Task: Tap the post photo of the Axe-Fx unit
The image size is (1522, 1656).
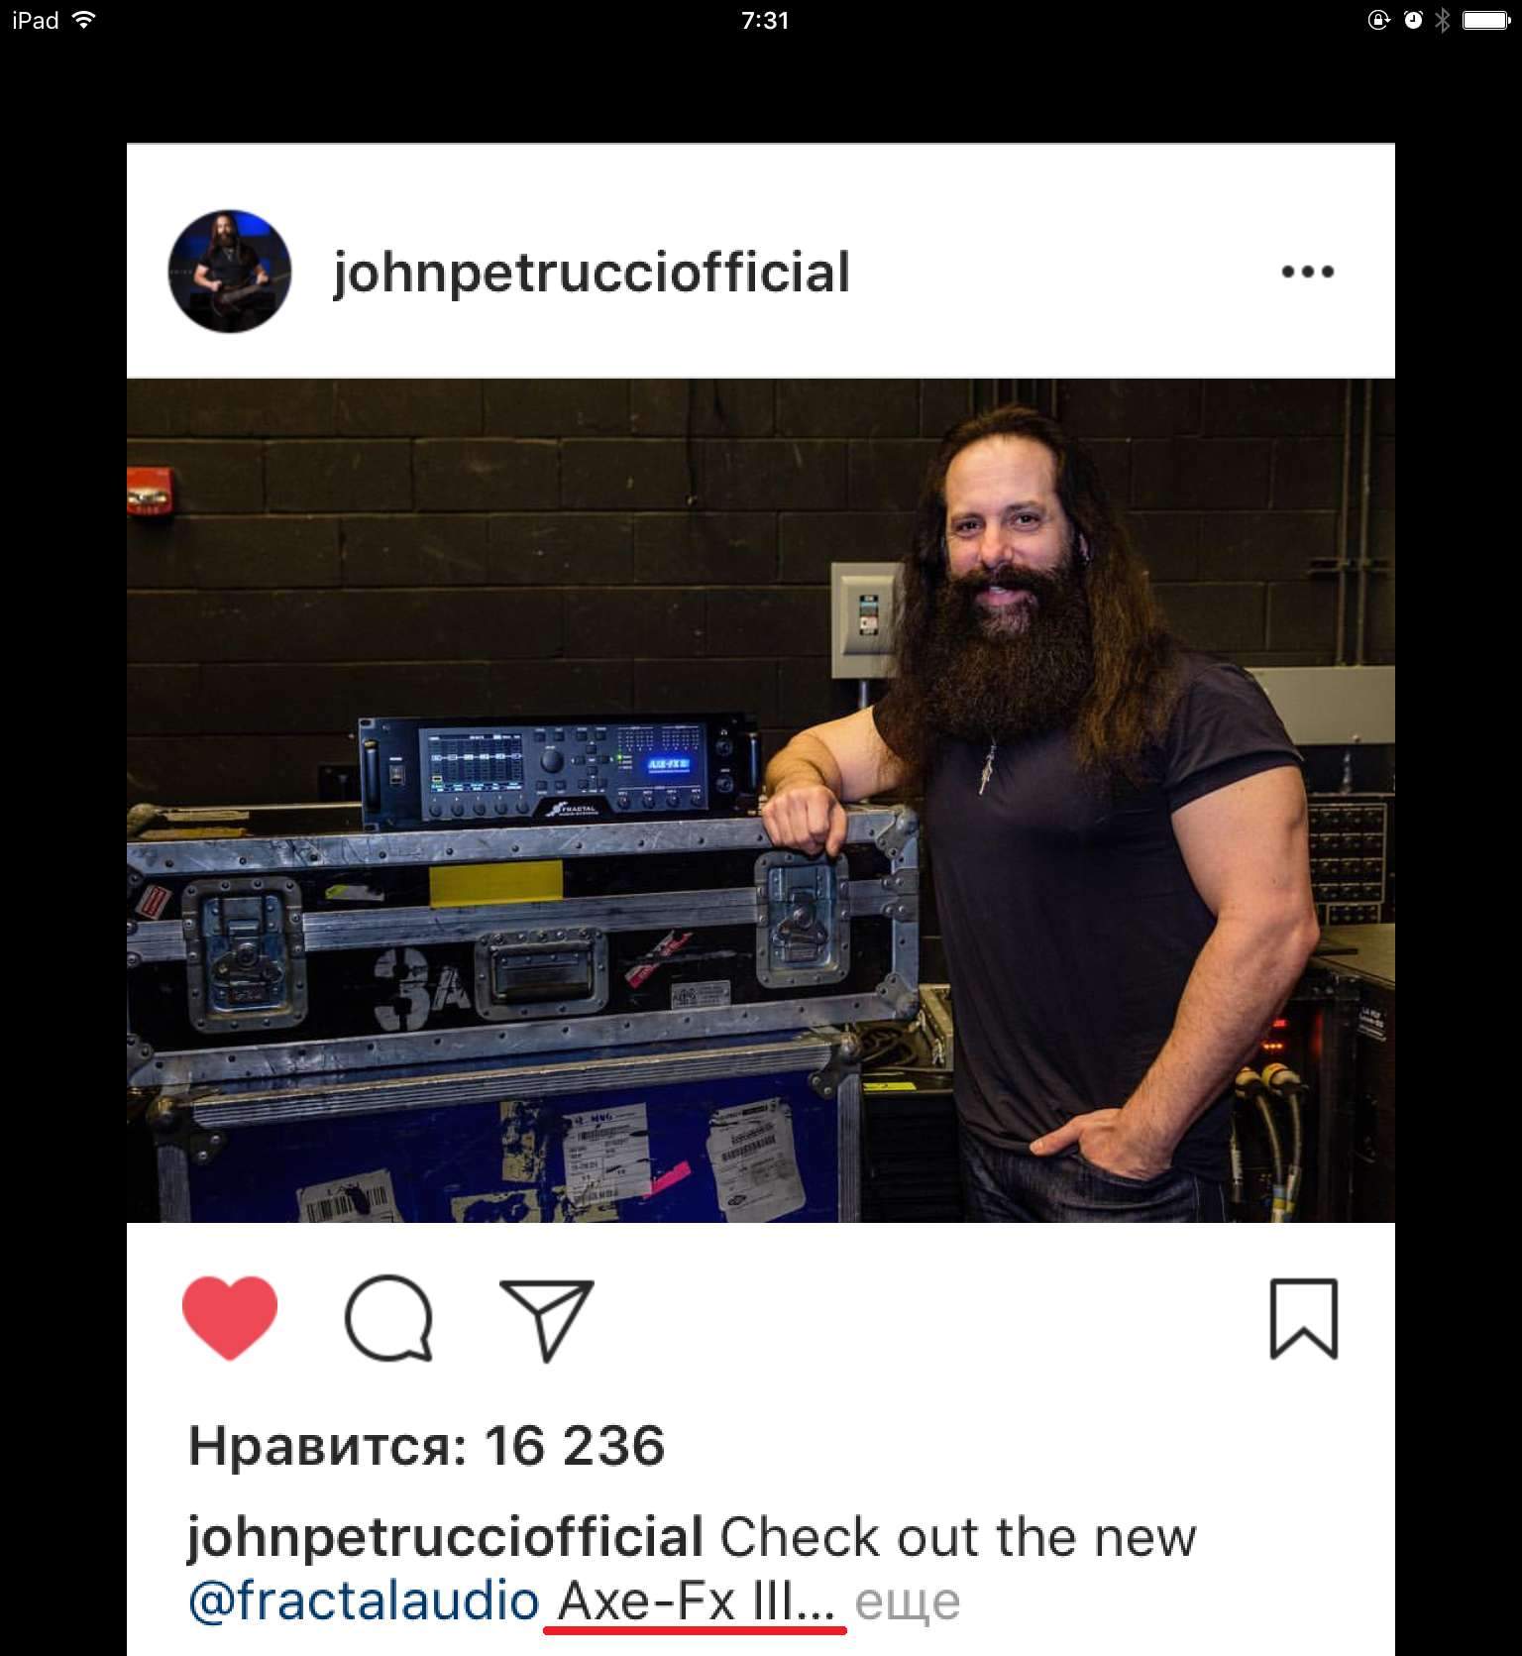Action: click(761, 801)
